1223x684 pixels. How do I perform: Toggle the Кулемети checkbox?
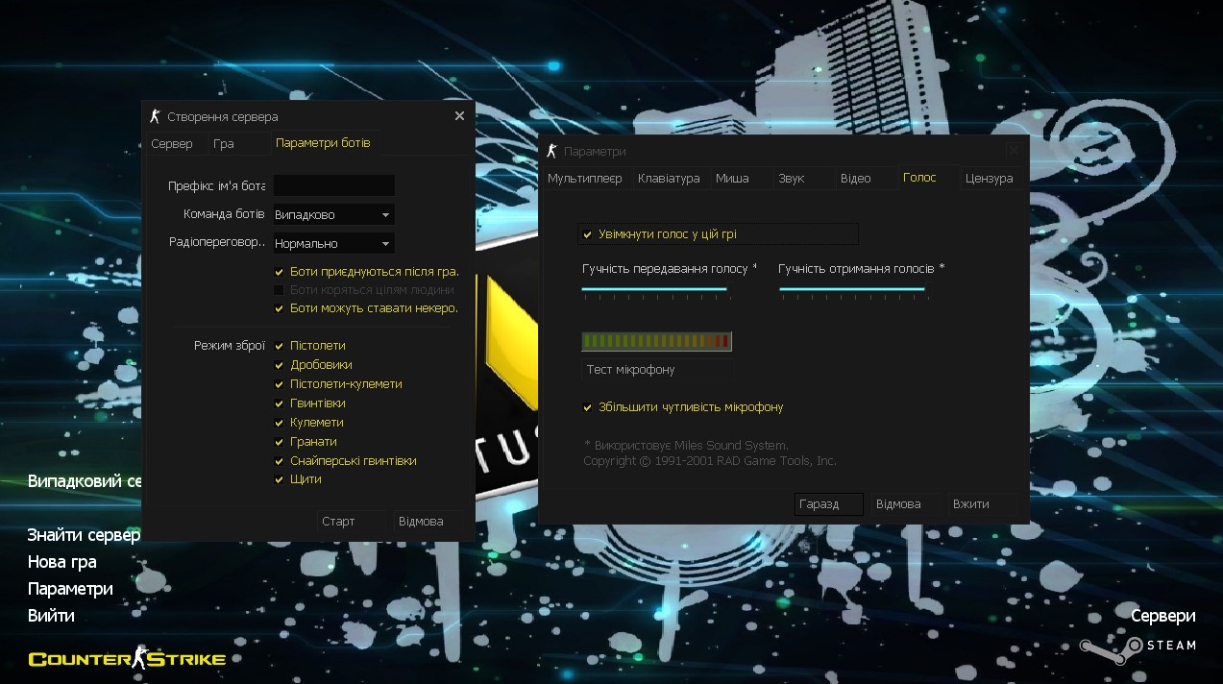(x=280, y=423)
